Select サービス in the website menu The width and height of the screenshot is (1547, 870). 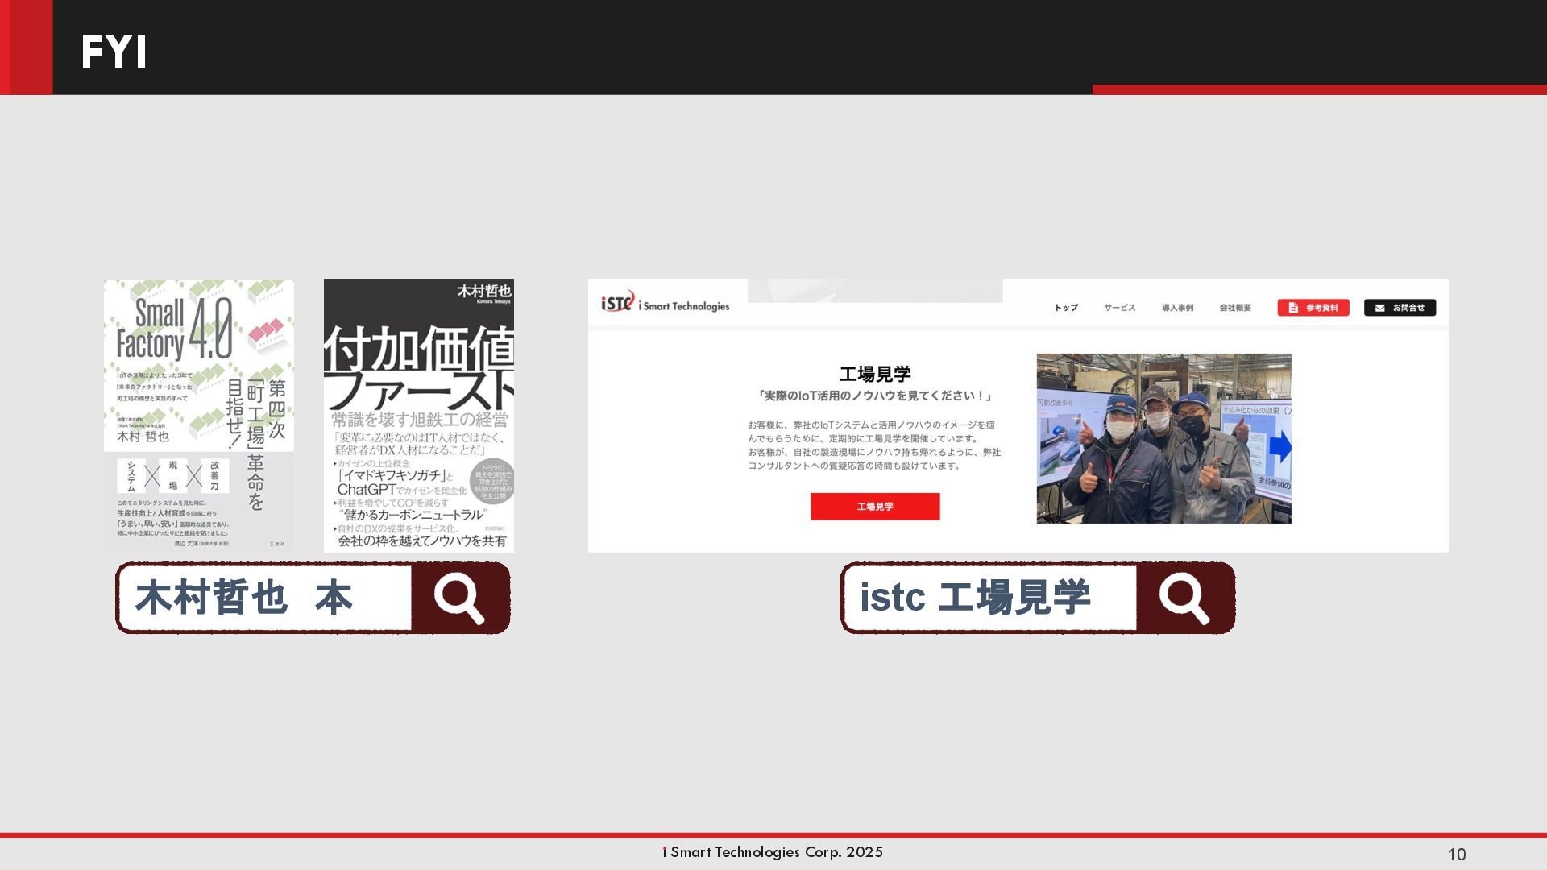click(x=1119, y=308)
